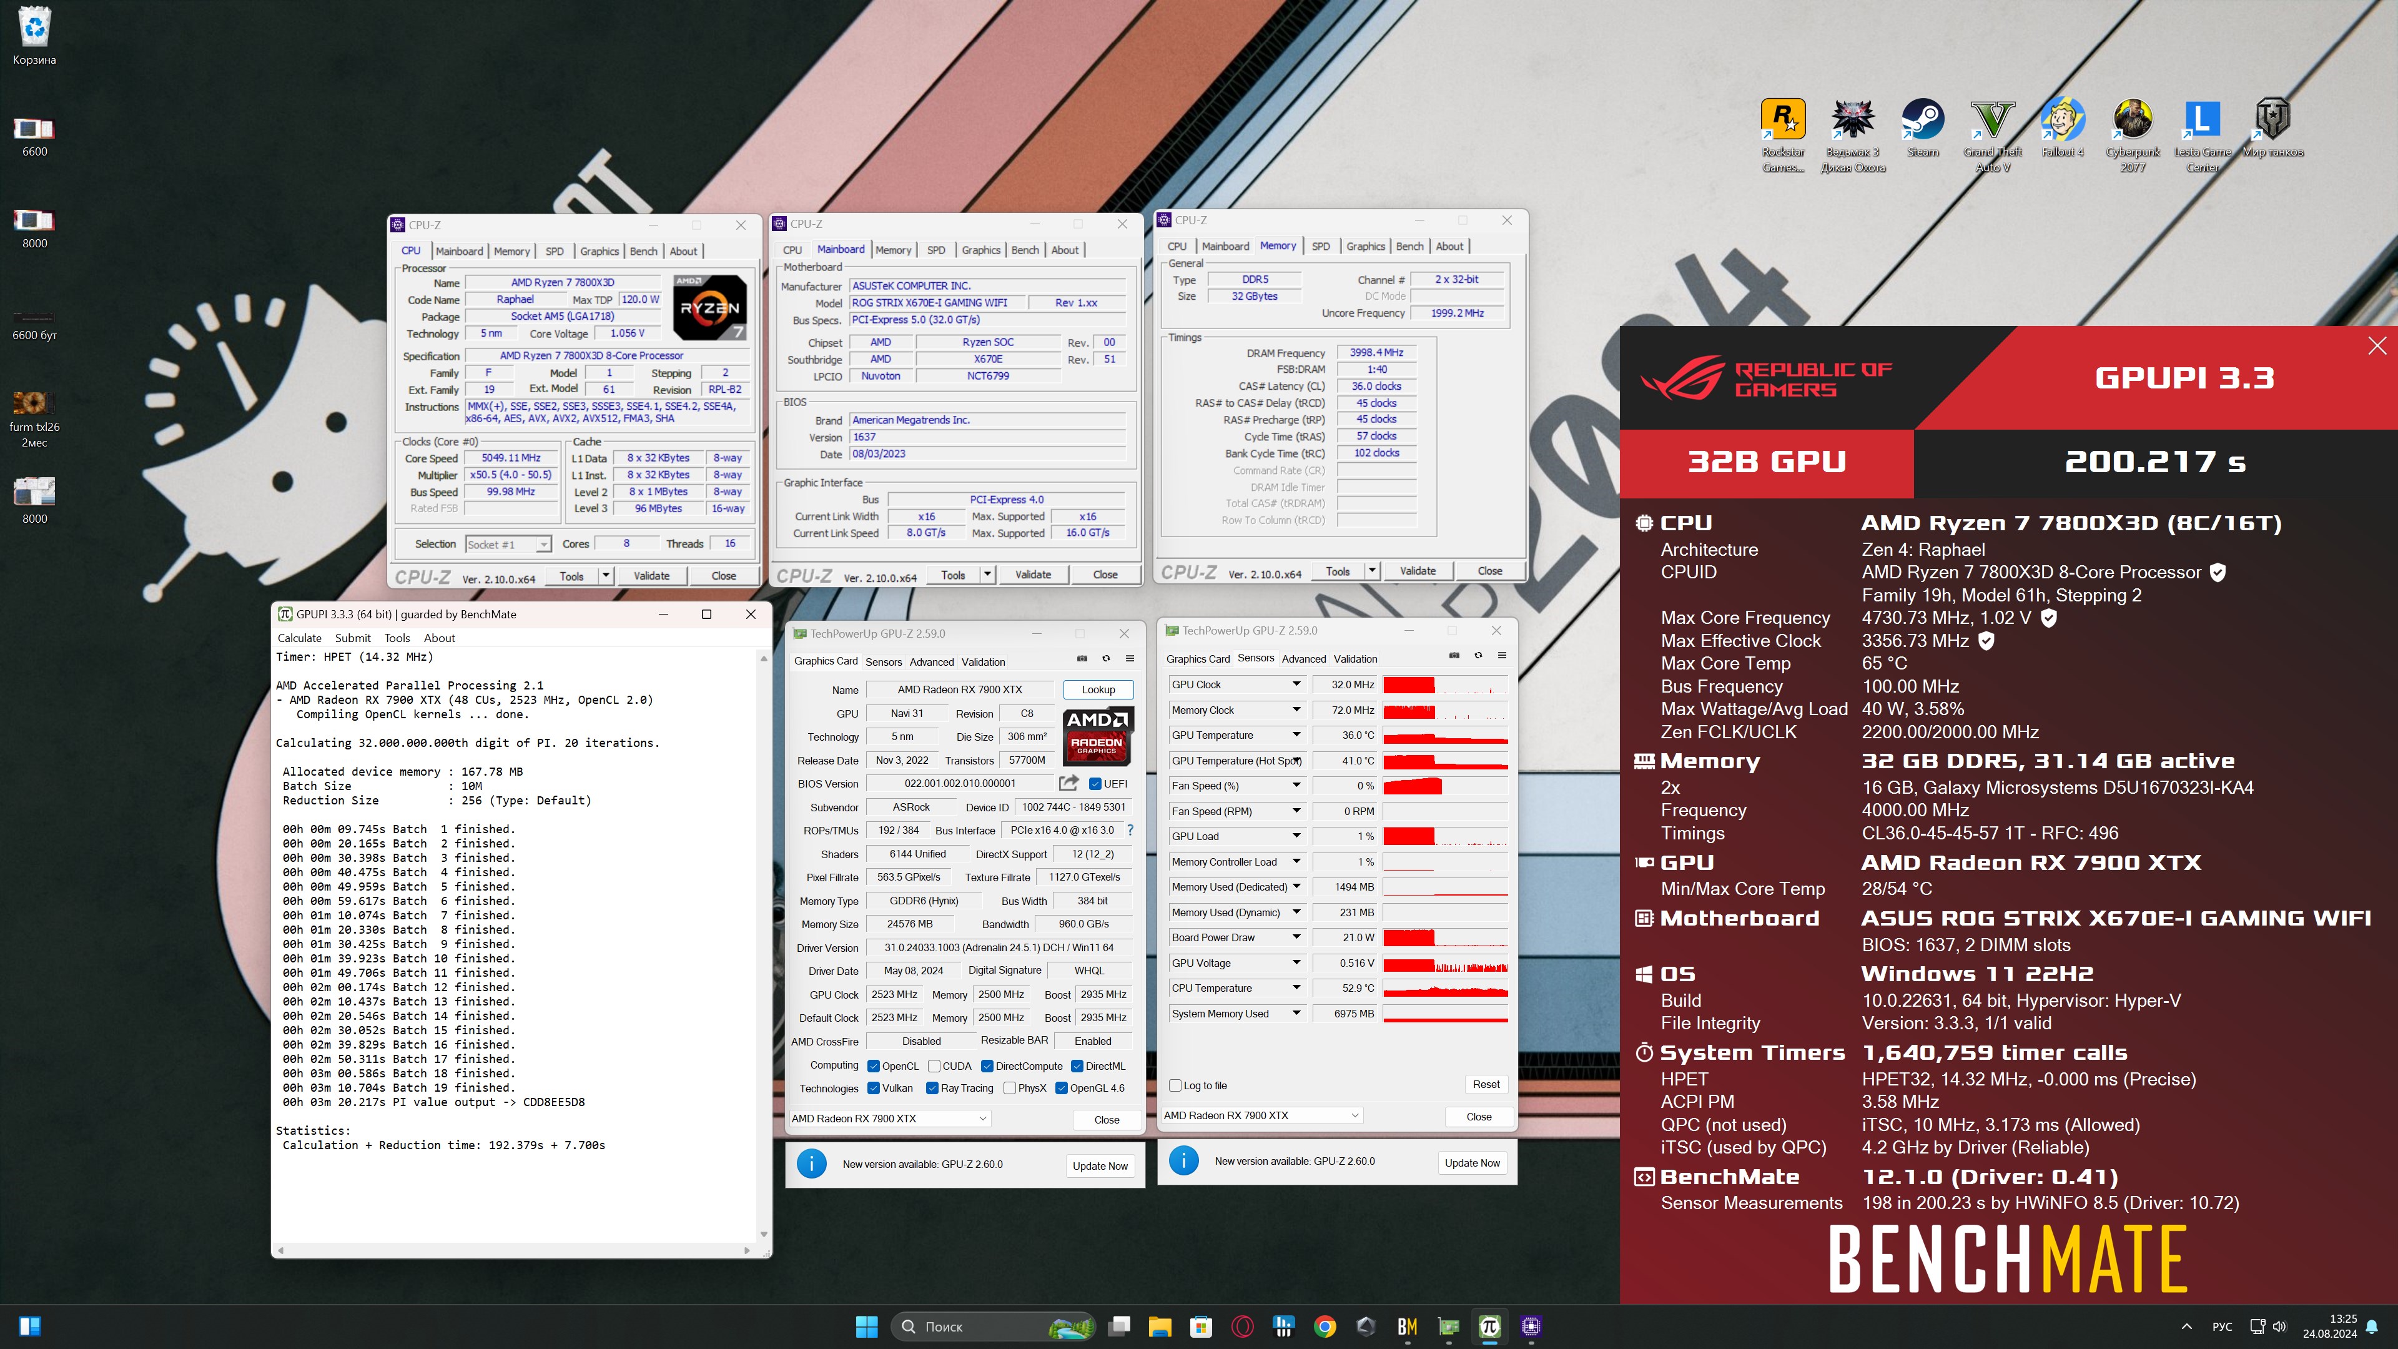Click the GPUPI horizontal scrollbar right arrow
2398x1349 pixels.
747,1250
